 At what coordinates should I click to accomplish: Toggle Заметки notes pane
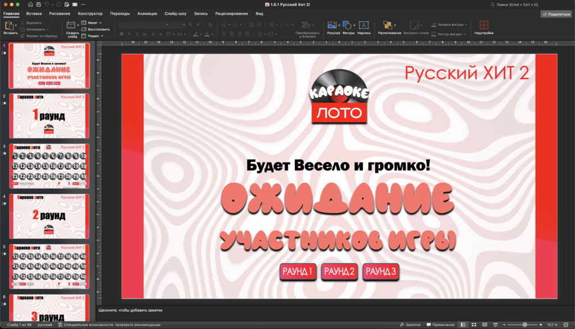[x=410, y=325]
